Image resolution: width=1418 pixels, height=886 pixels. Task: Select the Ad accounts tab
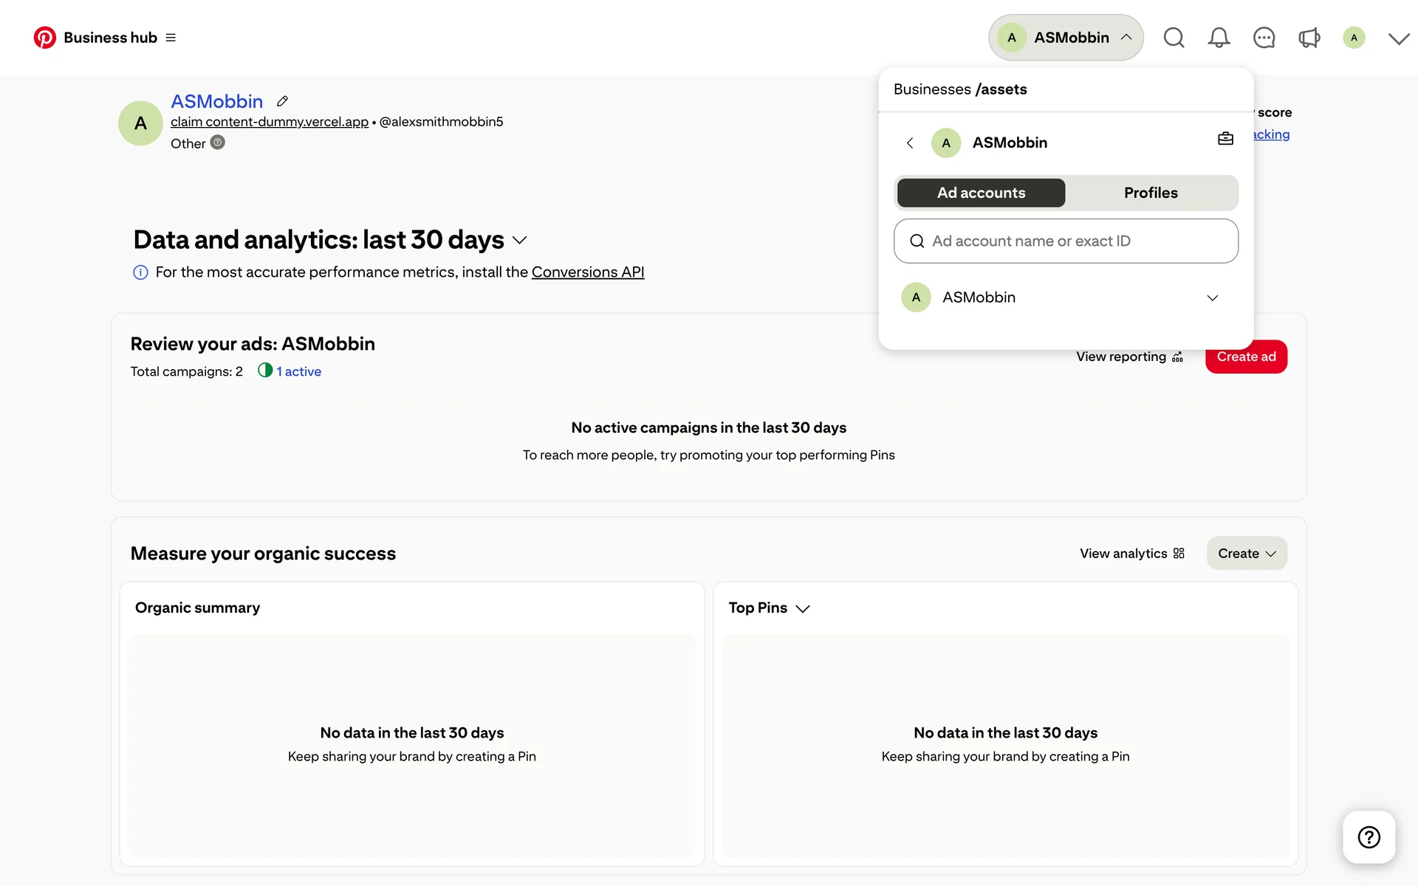pos(981,193)
